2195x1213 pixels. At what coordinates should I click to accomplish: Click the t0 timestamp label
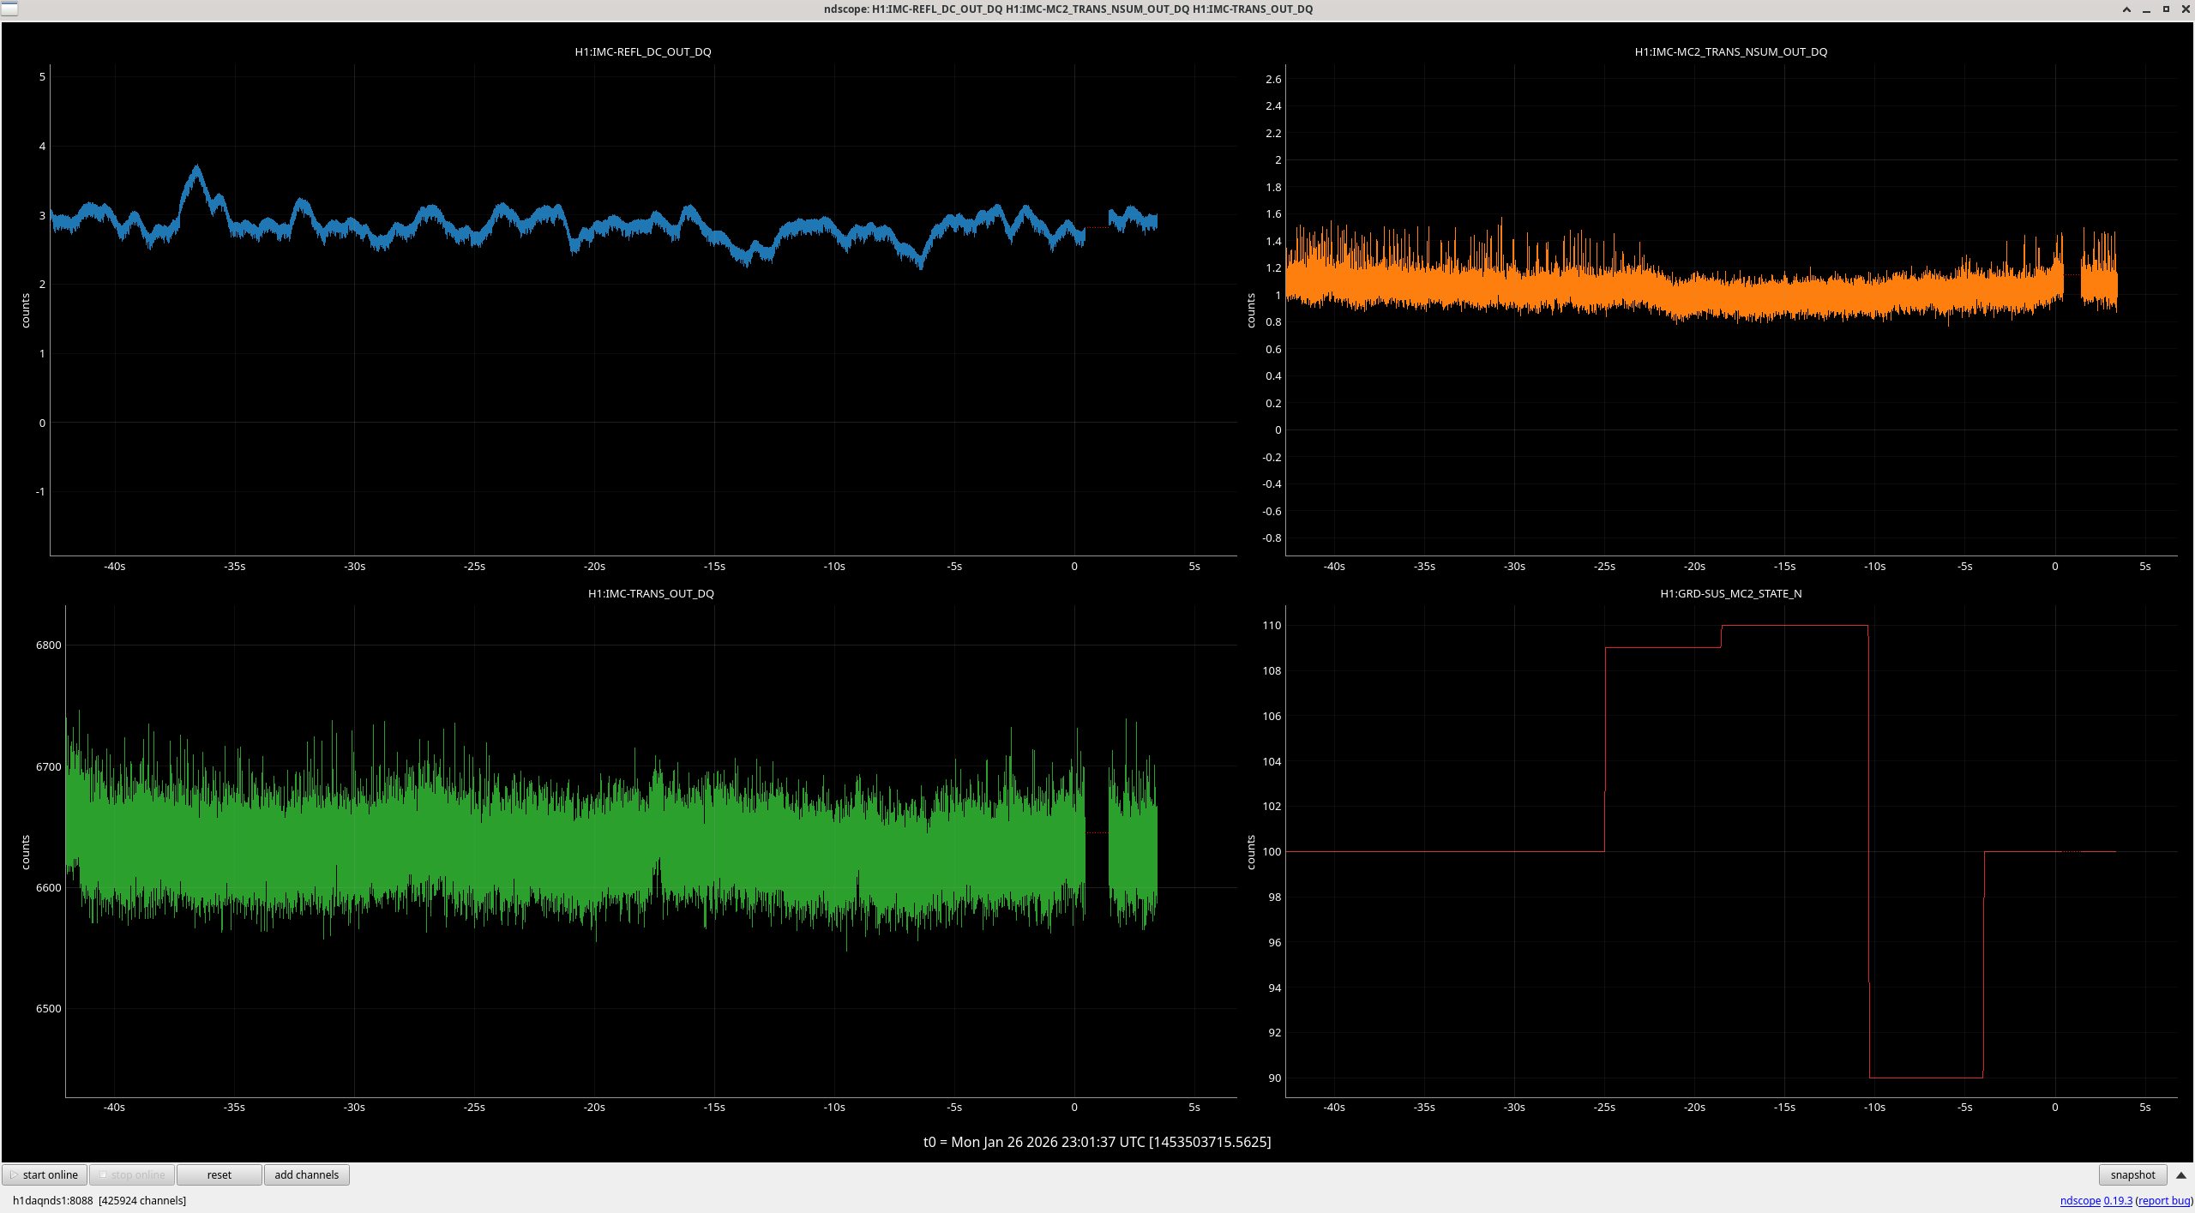[x=1097, y=1142]
